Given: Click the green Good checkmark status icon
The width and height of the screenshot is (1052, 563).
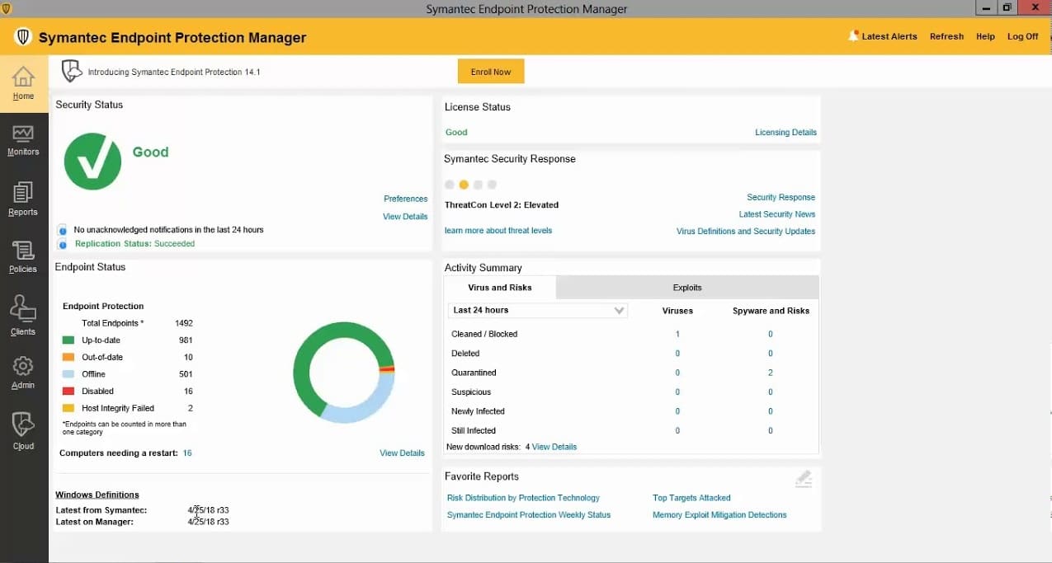Looking at the screenshot, I should point(92,162).
